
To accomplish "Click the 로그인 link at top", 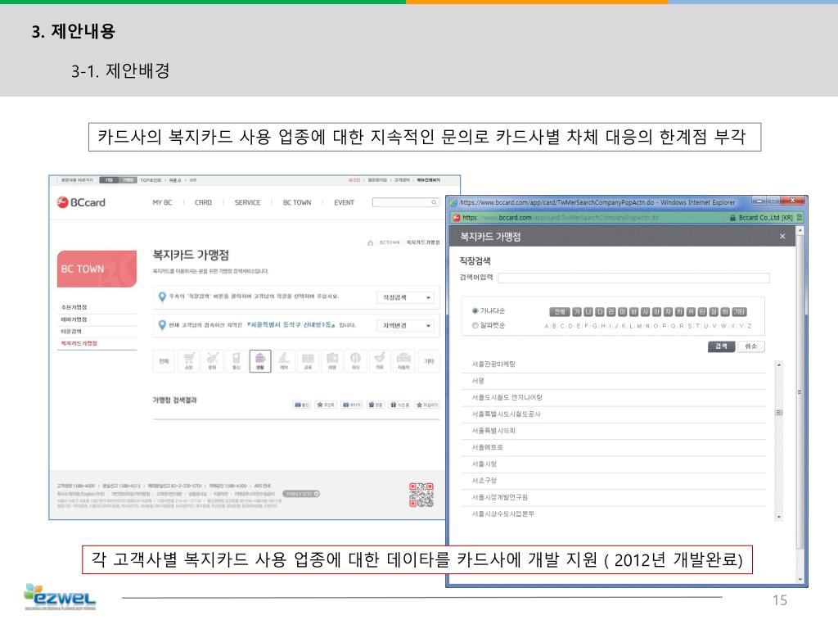I will (x=355, y=180).
